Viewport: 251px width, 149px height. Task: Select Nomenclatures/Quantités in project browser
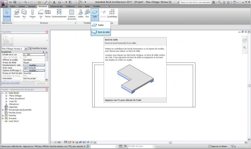click(x=20, y=110)
